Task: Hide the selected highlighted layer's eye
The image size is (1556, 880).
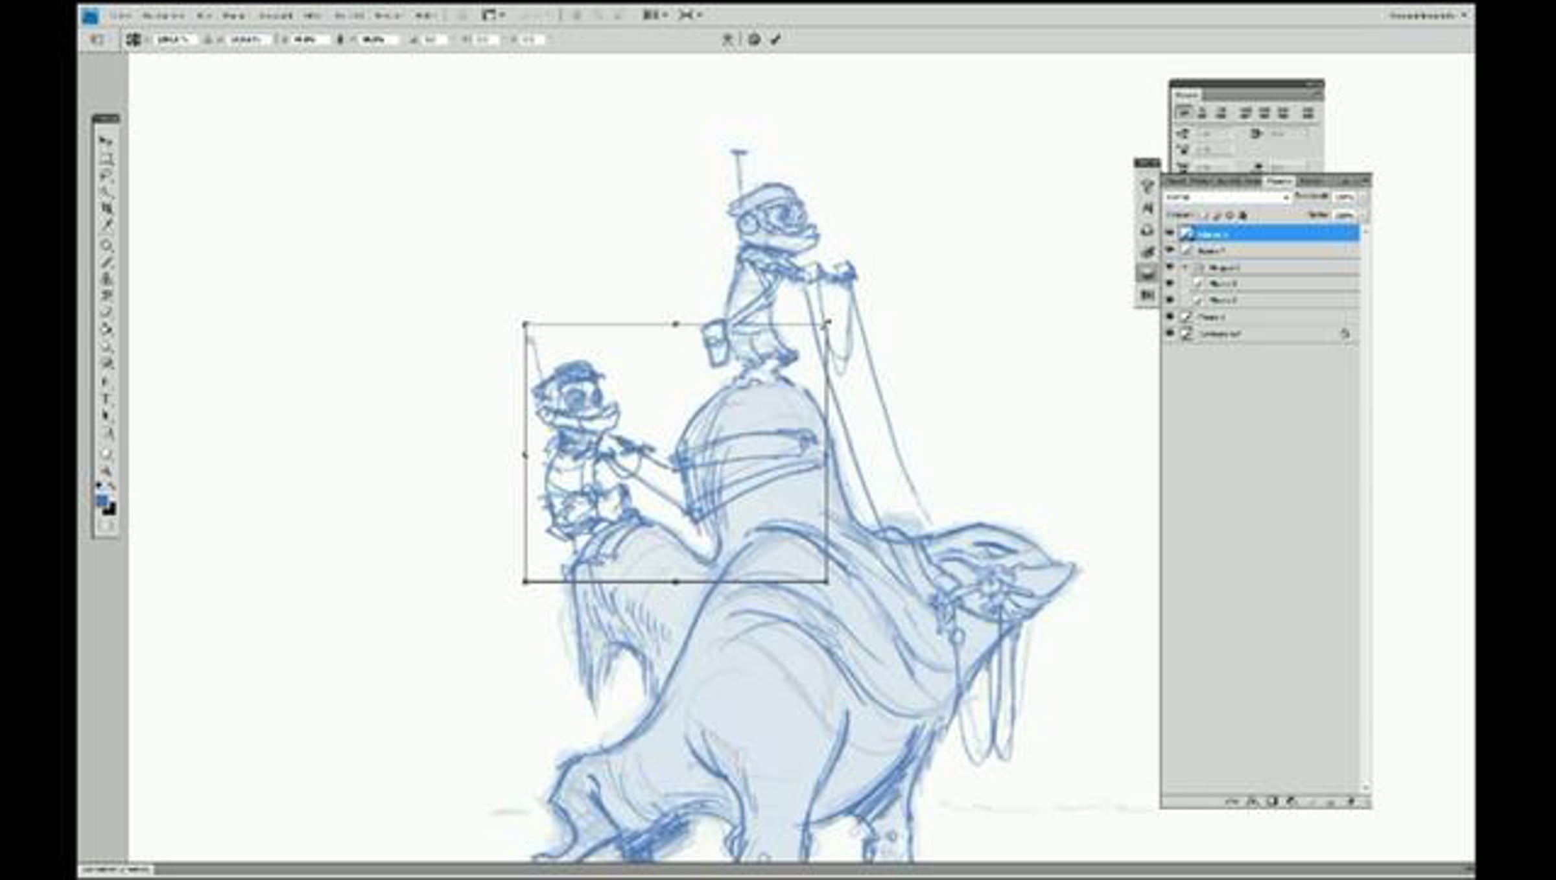Action: [x=1170, y=233]
